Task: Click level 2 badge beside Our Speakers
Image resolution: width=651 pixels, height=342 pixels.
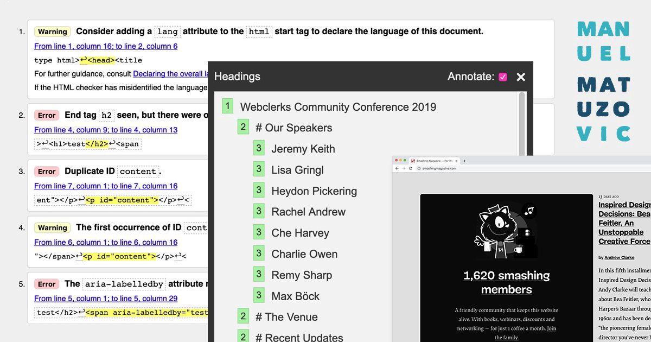Action: tap(243, 128)
